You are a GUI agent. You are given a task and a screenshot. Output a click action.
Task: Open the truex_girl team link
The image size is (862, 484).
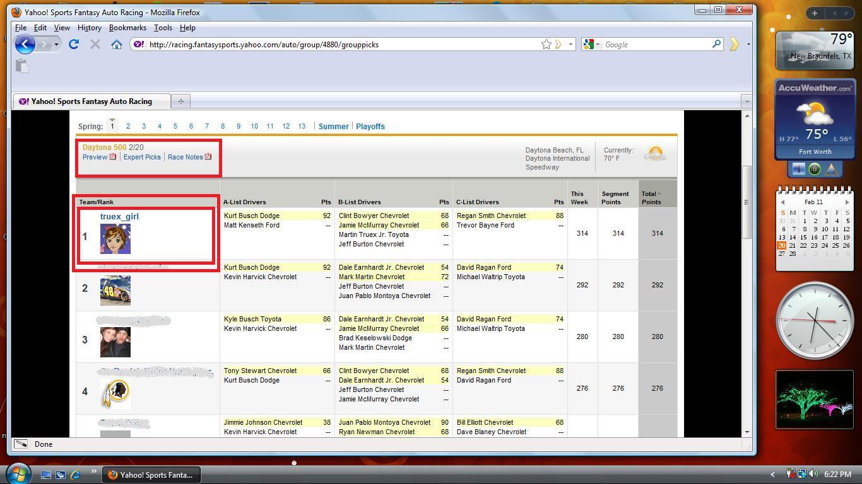[119, 216]
